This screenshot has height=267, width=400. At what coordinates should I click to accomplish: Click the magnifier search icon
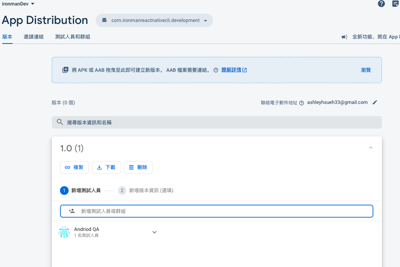tap(60, 122)
